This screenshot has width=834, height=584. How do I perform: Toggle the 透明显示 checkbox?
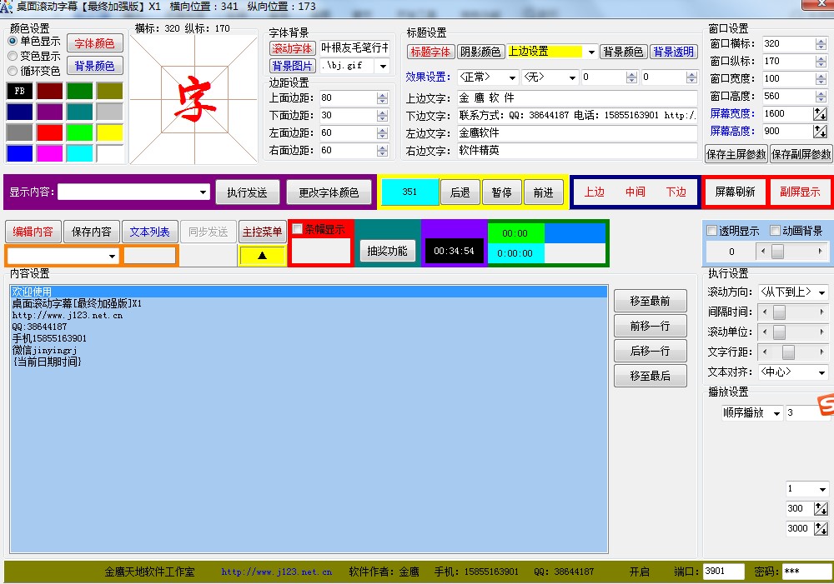tap(711, 231)
